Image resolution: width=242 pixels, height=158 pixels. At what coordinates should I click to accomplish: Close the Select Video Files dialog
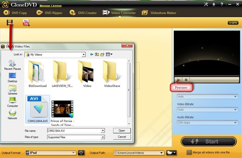click(127, 45)
